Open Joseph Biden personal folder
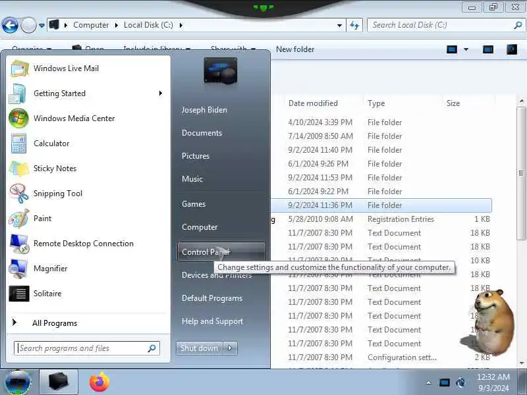527x395 pixels. tap(204, 110)
